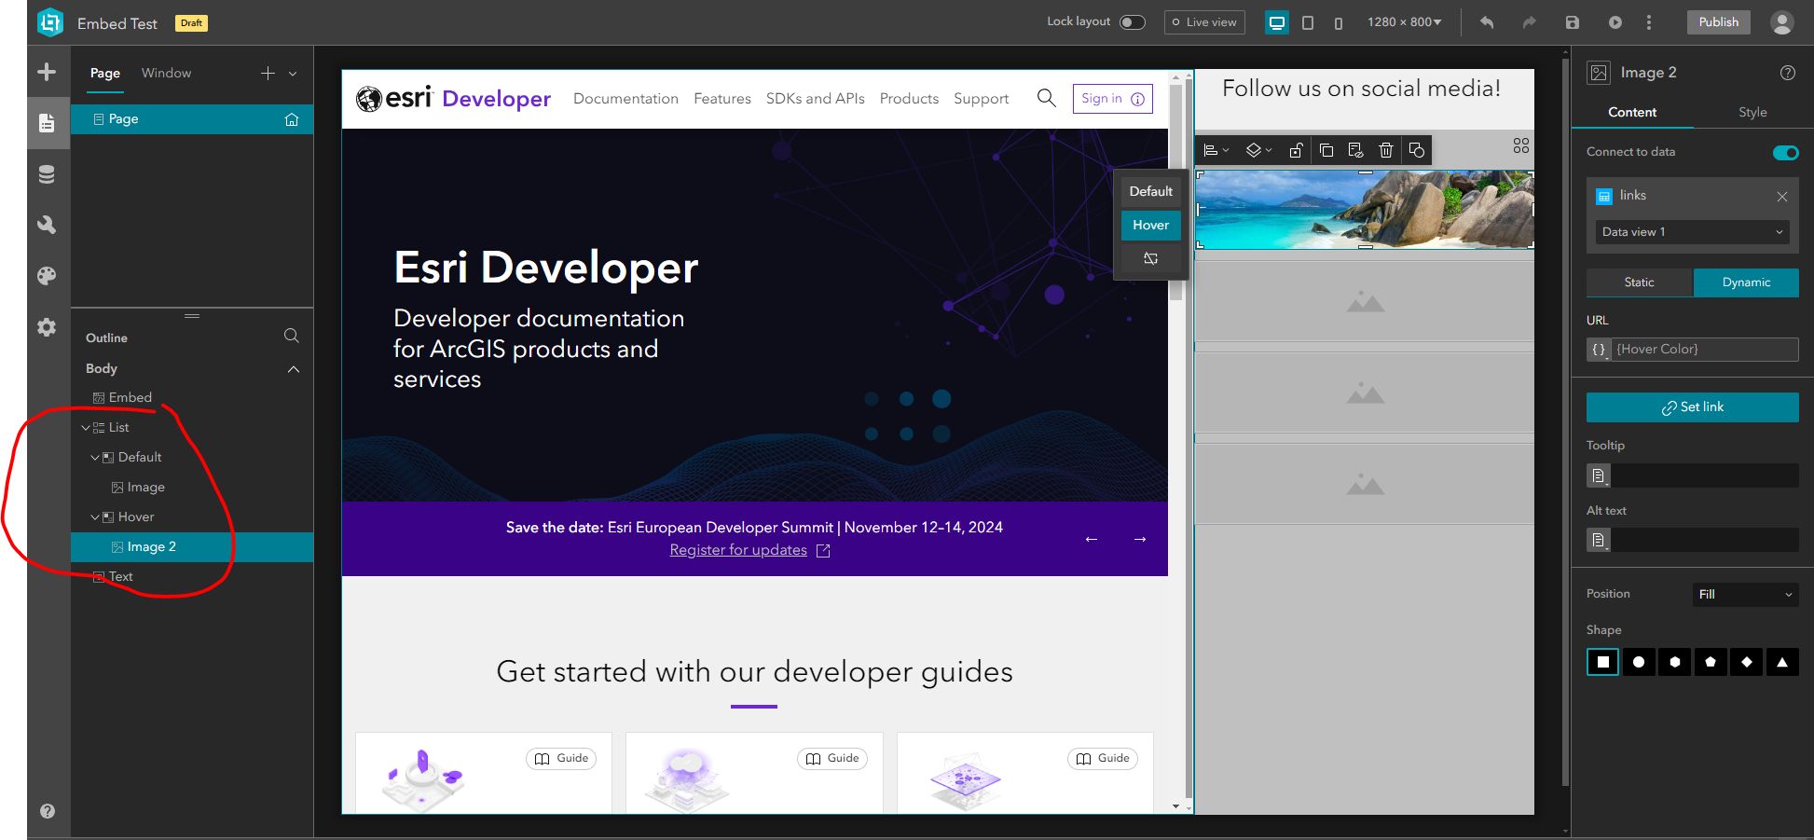Open the theme panel with the palette icon
This screenshot has width=1814, height=840.
pyautogui.click(x=48, y=276)
